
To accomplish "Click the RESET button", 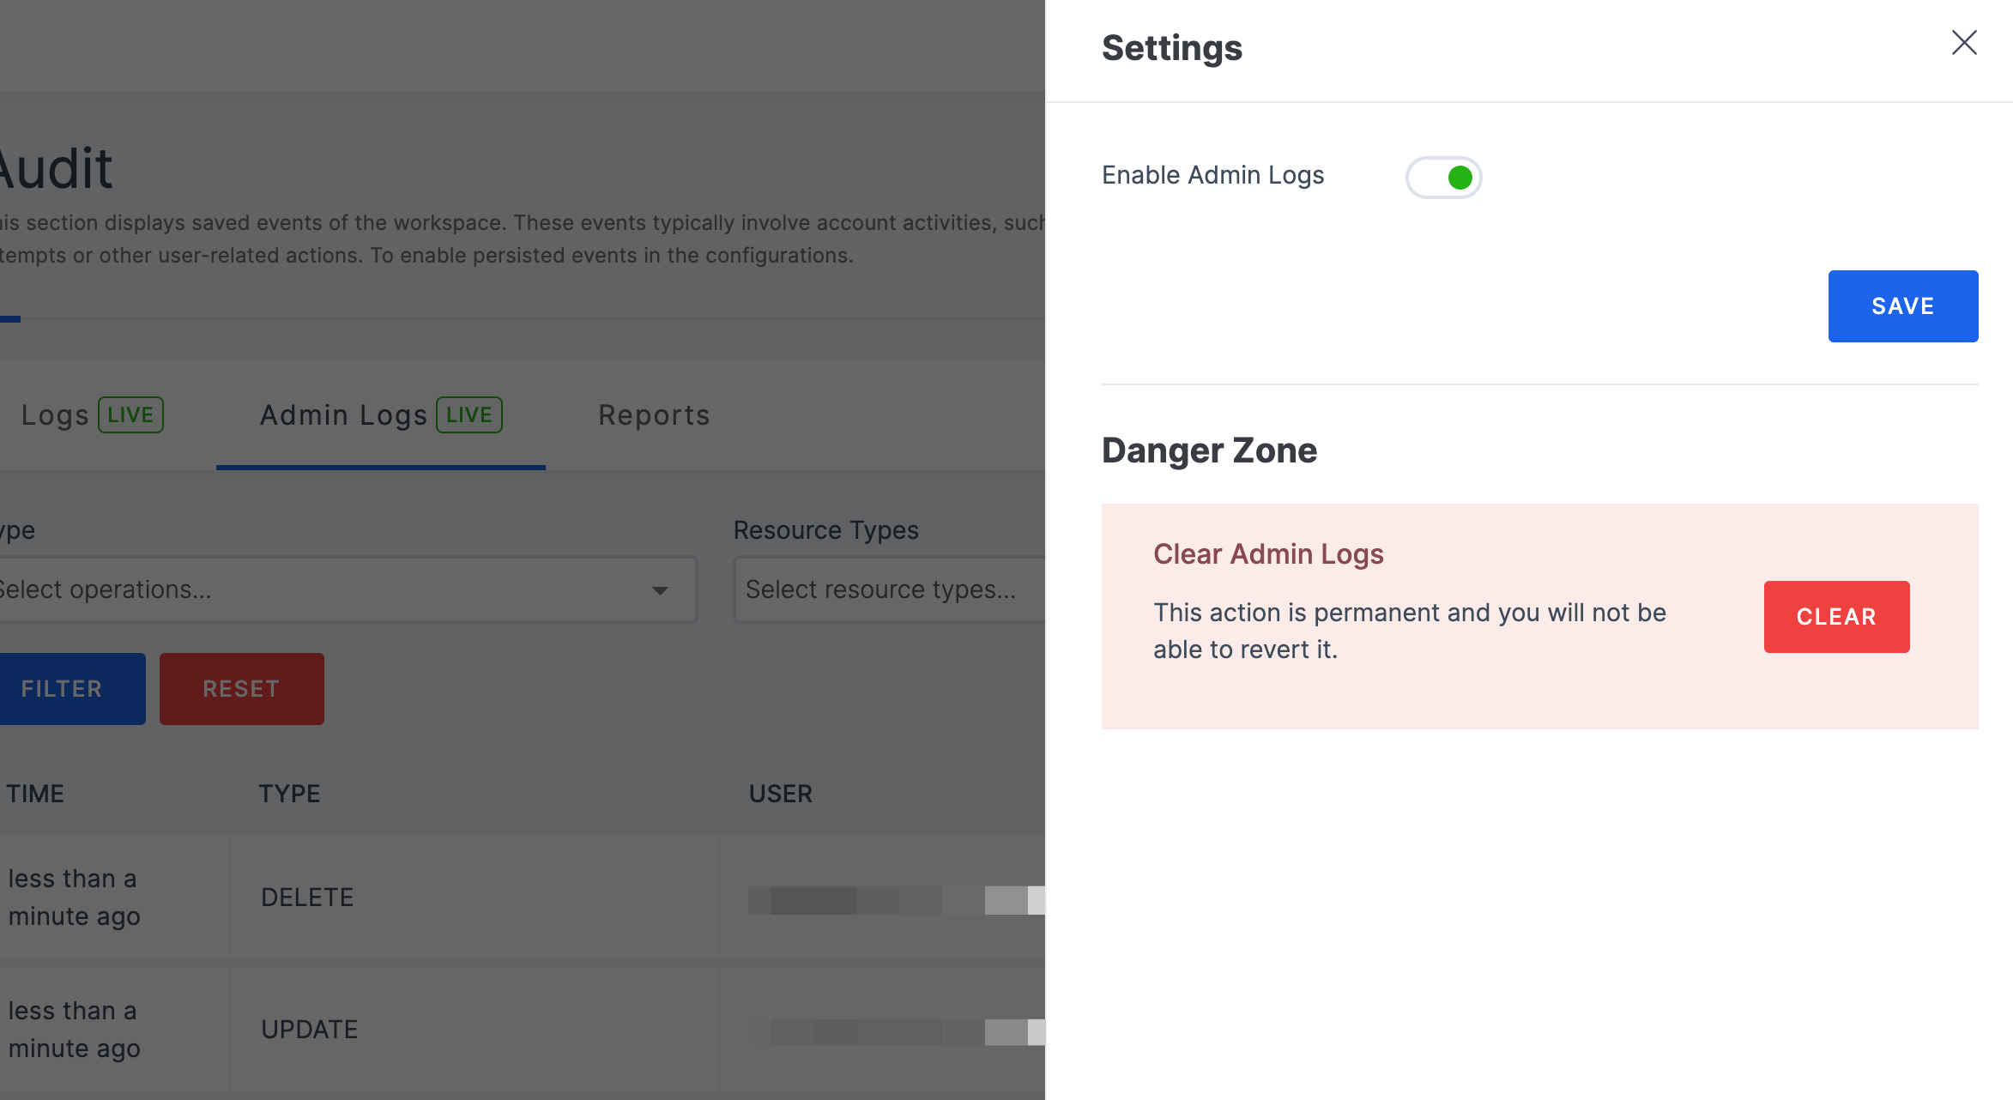I will [243, 686].
